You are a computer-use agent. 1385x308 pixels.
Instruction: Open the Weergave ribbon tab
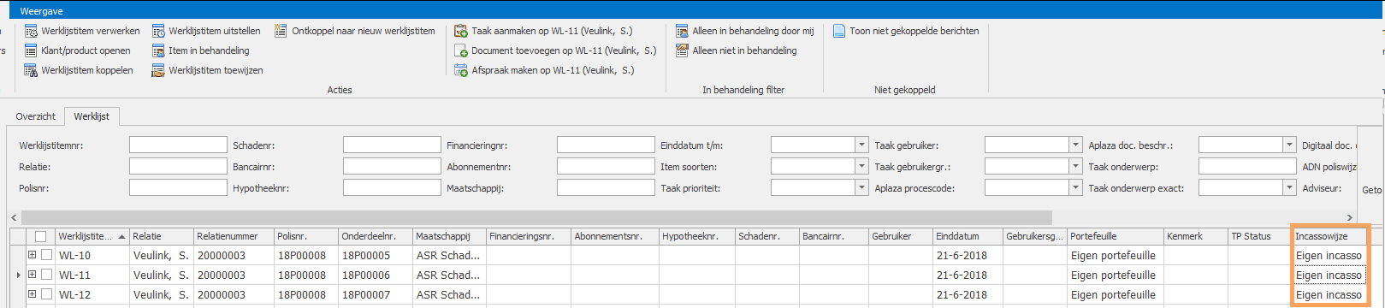[x=41, y=11]
